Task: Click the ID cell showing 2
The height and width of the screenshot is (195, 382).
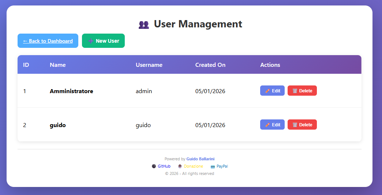Action: click(25, 125)
